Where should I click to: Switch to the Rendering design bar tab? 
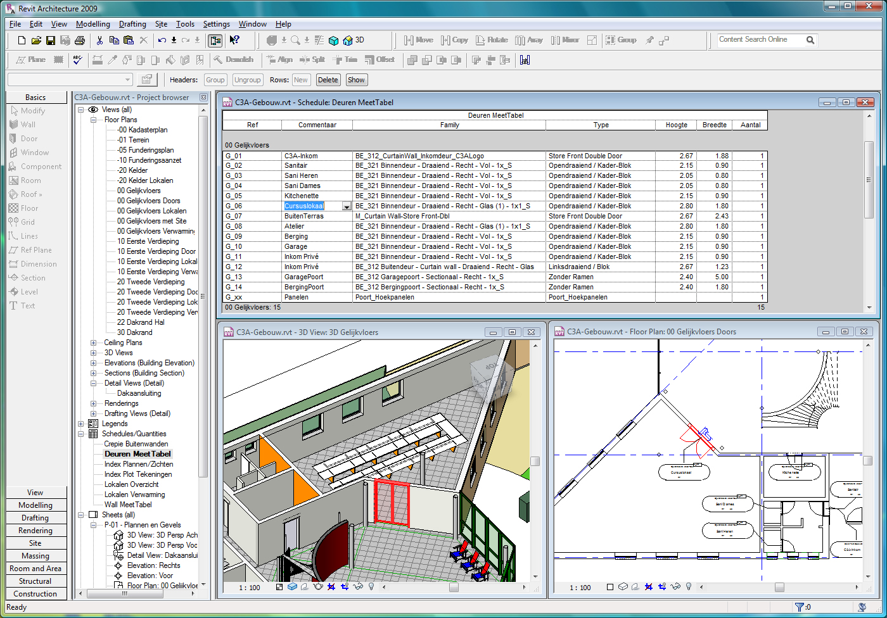(35, 531)
